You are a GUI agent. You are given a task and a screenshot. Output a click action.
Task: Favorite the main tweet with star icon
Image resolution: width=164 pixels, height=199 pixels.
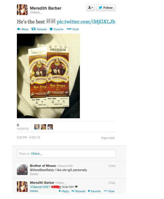point(56,29)
